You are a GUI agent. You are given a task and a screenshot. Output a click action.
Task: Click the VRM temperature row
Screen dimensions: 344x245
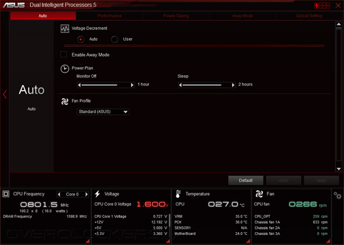[211, 217]
